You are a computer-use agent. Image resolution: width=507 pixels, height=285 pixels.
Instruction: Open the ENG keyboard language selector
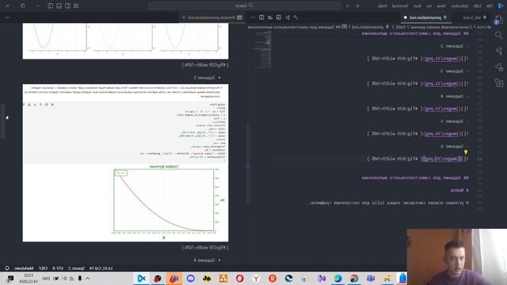pyautogui.click(x=46, y=278)
